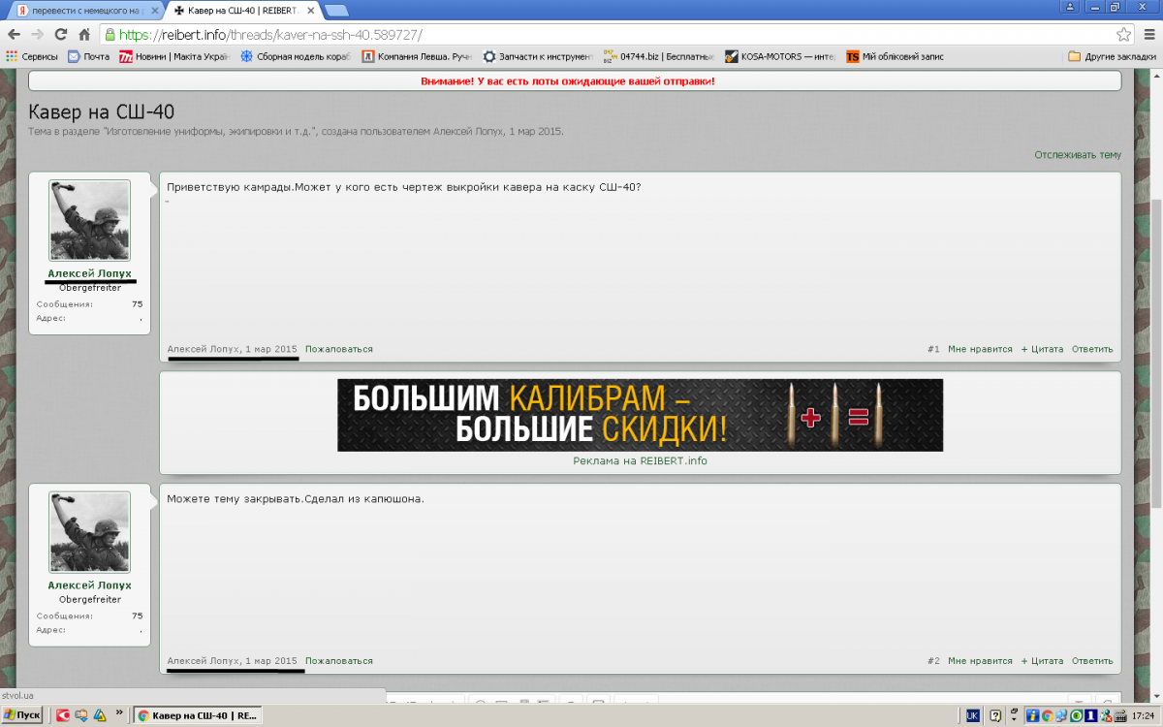Click the Chrome taskbar button 'Кавер на СШ-40'
Screen dimensions: 1163x727
198,715
